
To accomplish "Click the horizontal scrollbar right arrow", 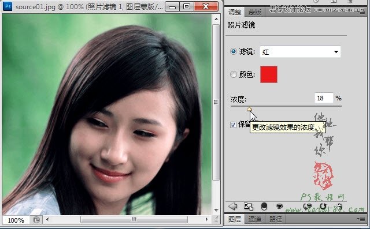I will [x=207, y=220].
